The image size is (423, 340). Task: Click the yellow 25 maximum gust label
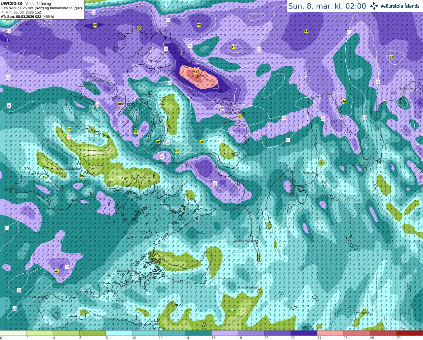click(234, 47)
